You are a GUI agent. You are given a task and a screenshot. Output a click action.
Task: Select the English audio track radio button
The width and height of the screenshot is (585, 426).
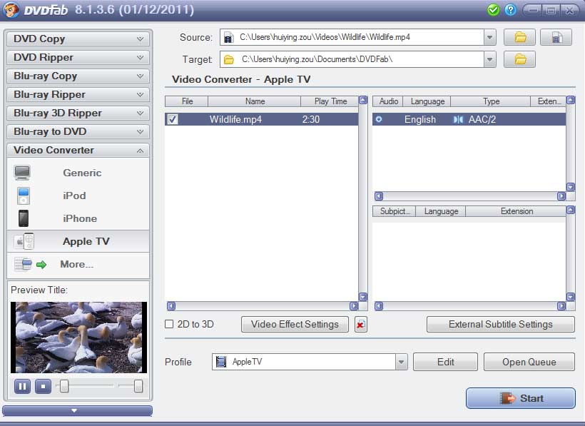(x=379, y=119)
